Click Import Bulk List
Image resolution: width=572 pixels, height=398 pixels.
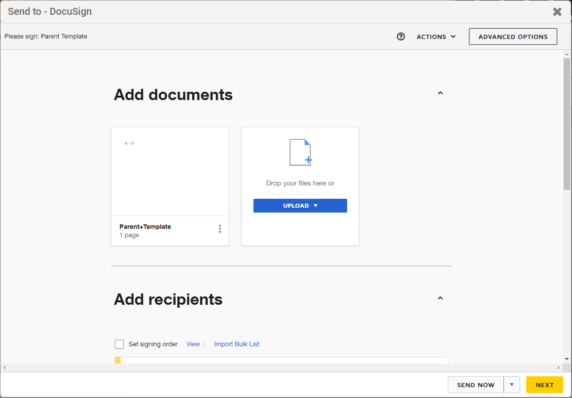coord(237,344)
